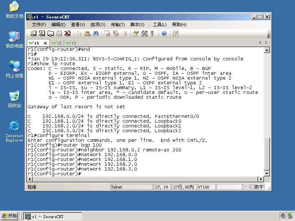Viewport: 295px width, 221px height.
Task: Click the 'neighbor 192.168.0.2 remote-as 200' line
Action: [105, 150]
